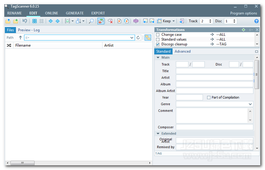Viewport: 265px width, 170px height.
Task: Maximize the tag editor panel with square icon
Action: tap(256, 51)
